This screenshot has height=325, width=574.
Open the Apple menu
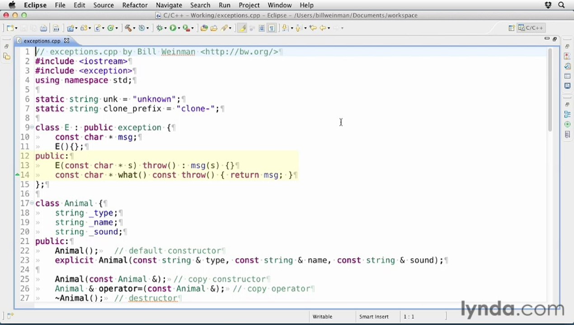pyautogui.click(x=12, y=5)
